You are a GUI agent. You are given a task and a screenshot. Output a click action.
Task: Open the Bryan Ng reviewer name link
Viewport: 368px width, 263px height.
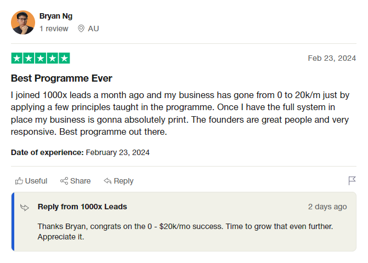point(56,16)
